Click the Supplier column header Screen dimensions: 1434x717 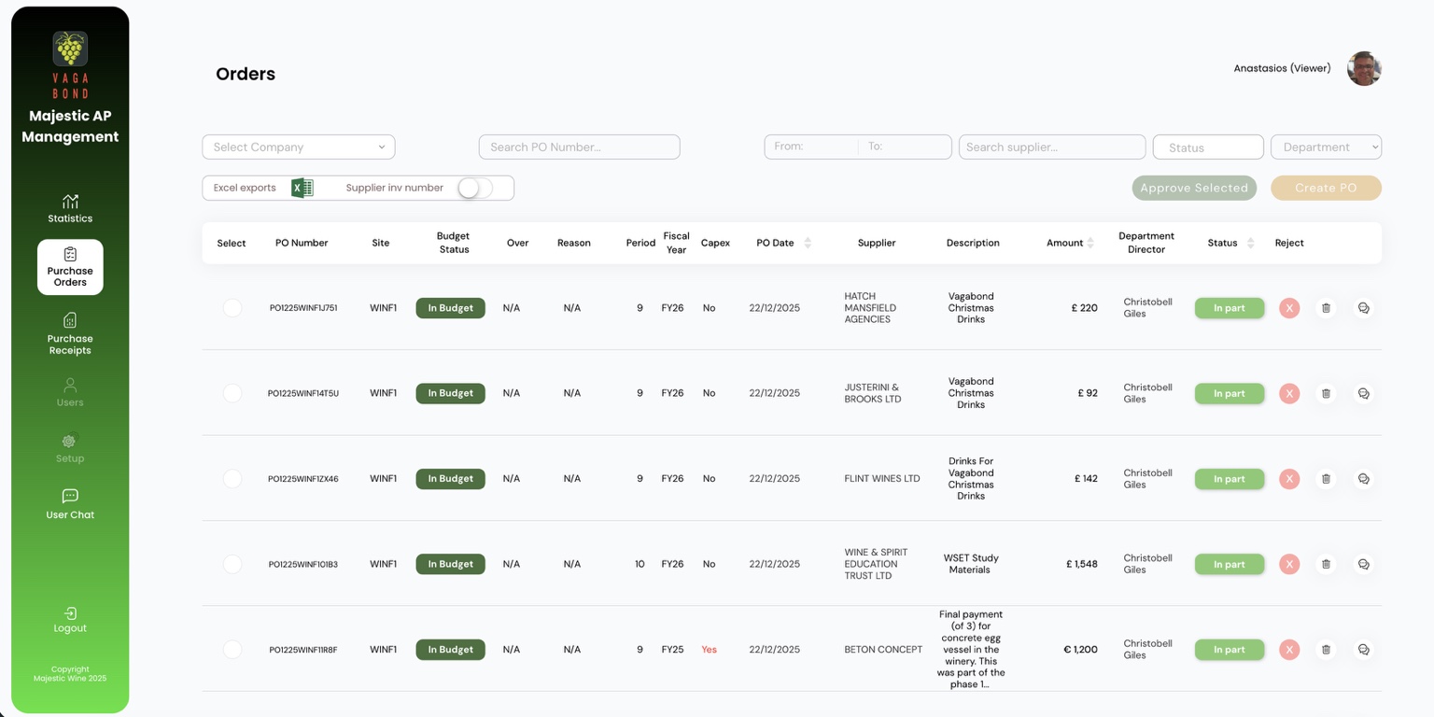click(877, 243)
